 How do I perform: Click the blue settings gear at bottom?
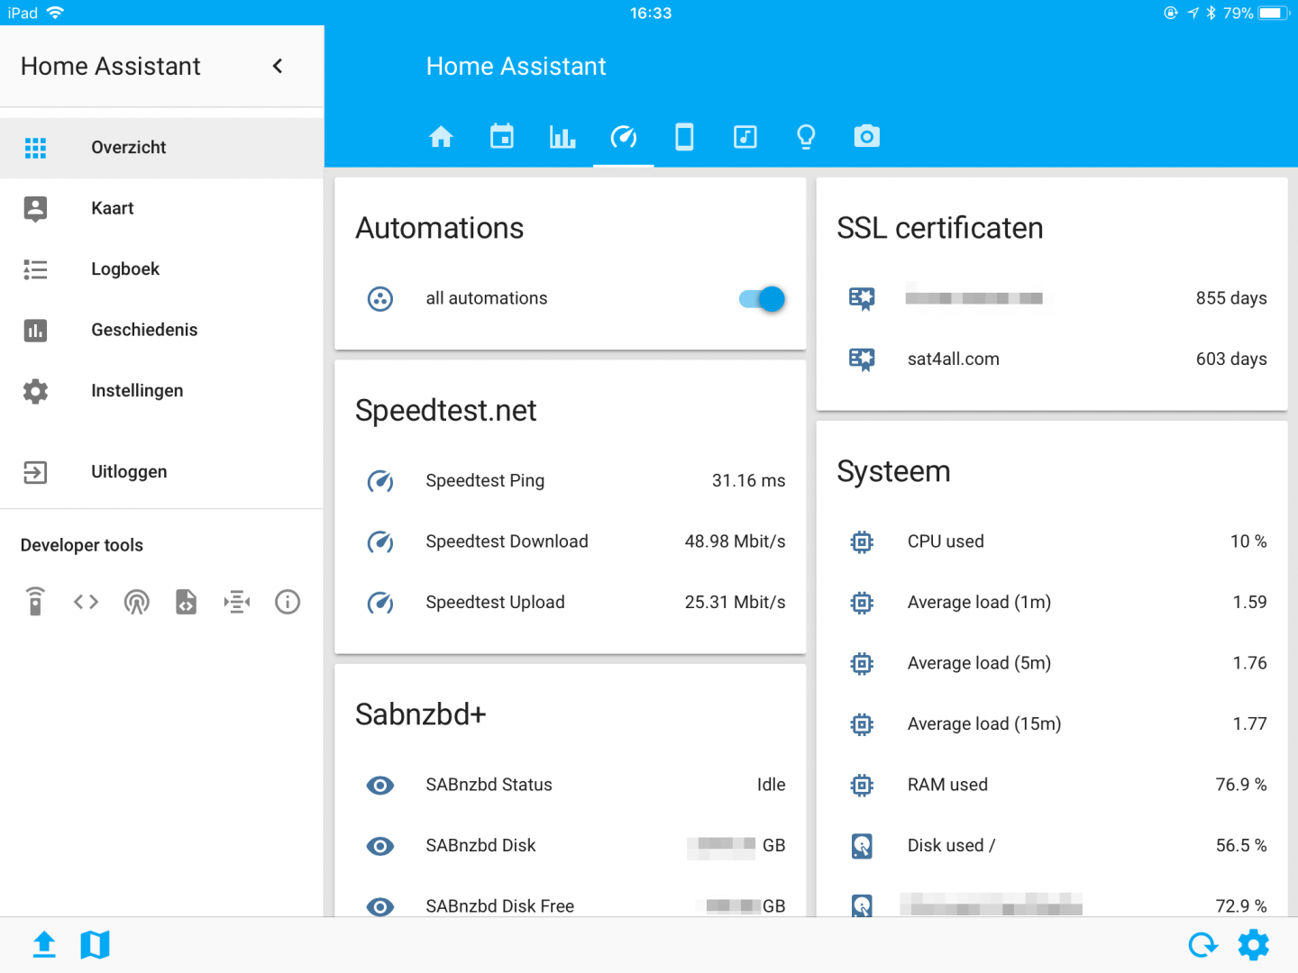(1253, 945)
